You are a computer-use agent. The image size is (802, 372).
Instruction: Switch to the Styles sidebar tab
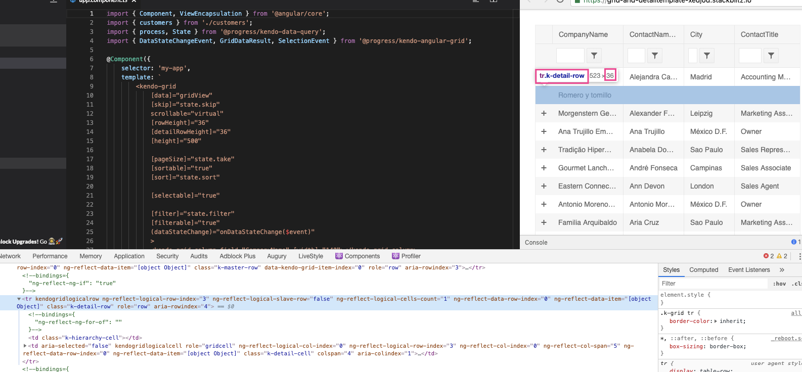(672, 270)
